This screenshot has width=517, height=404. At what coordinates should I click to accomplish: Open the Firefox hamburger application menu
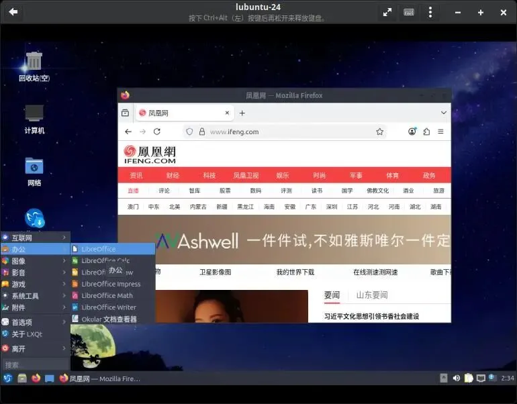441,132
